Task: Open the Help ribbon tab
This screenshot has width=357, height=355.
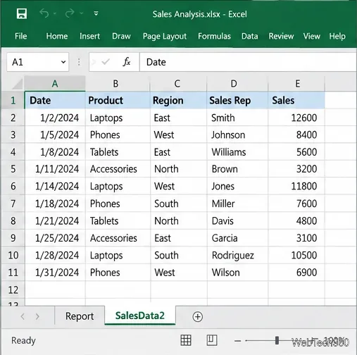Action: click(337, 36)
